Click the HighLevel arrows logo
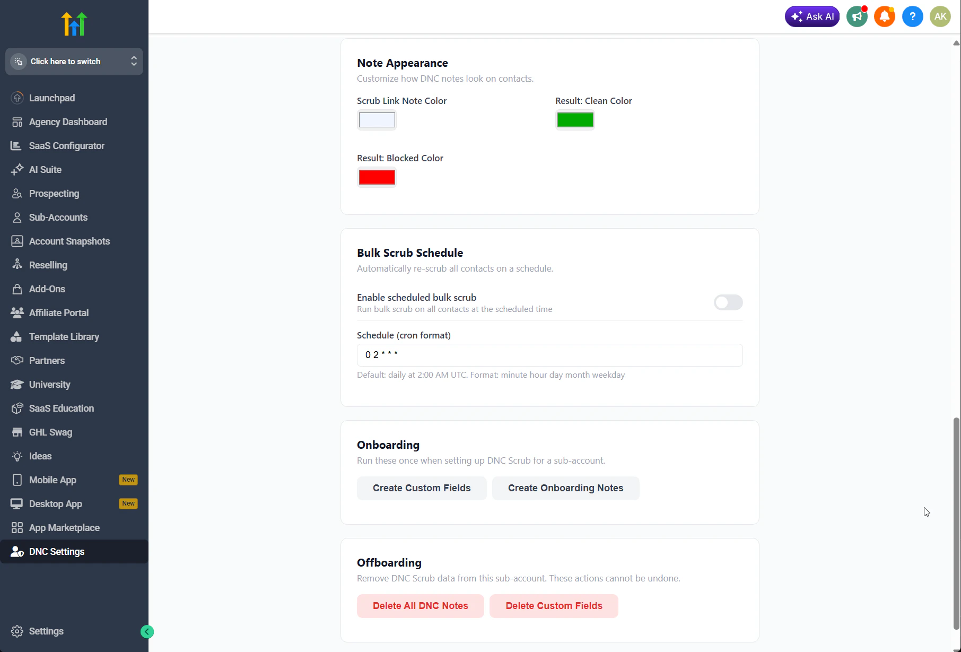Viewport: 961px width, 652px height. [x=74, y=24]
